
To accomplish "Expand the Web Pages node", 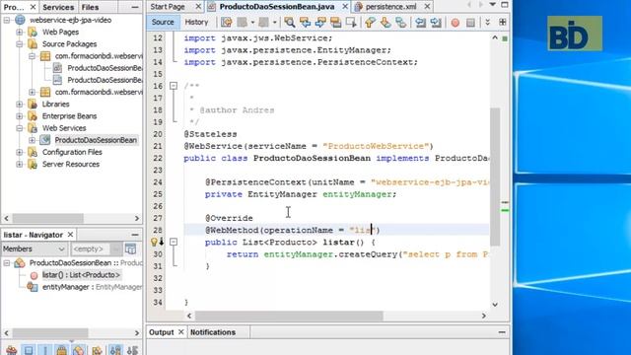I will pos(20,32).
